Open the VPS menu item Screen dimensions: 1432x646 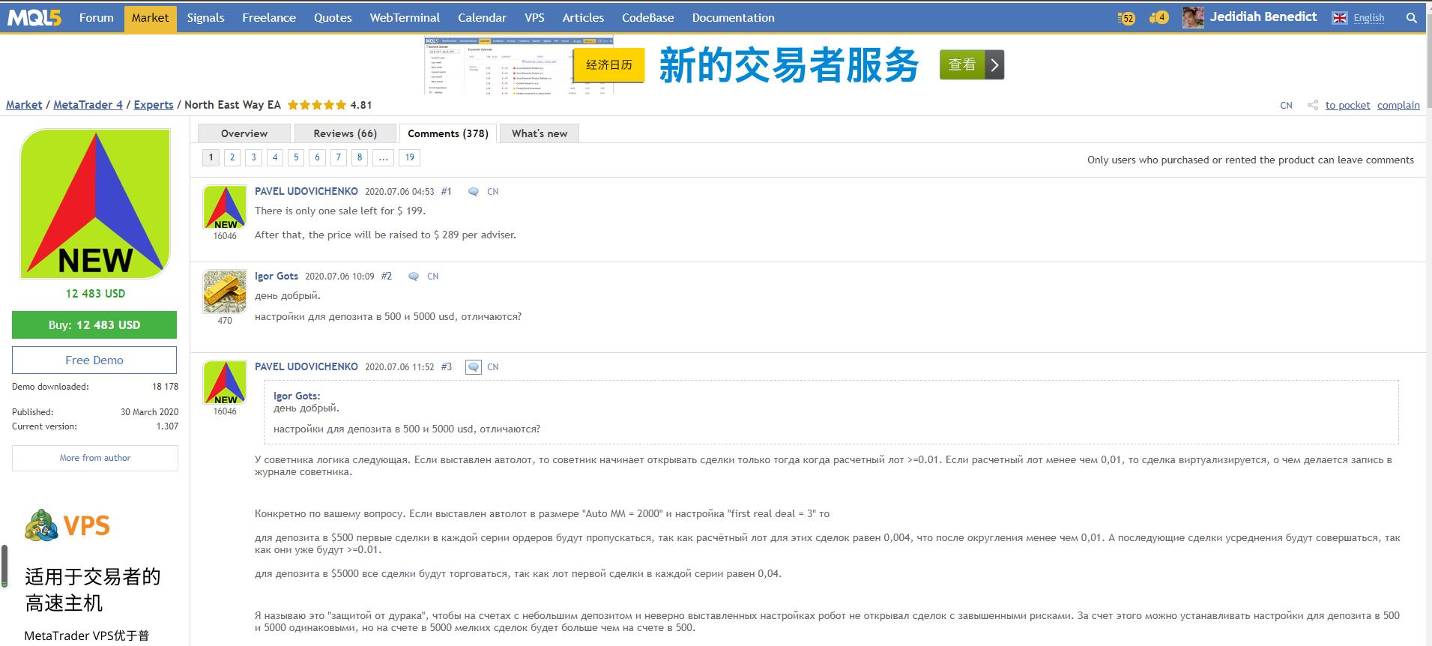(534, 18)
